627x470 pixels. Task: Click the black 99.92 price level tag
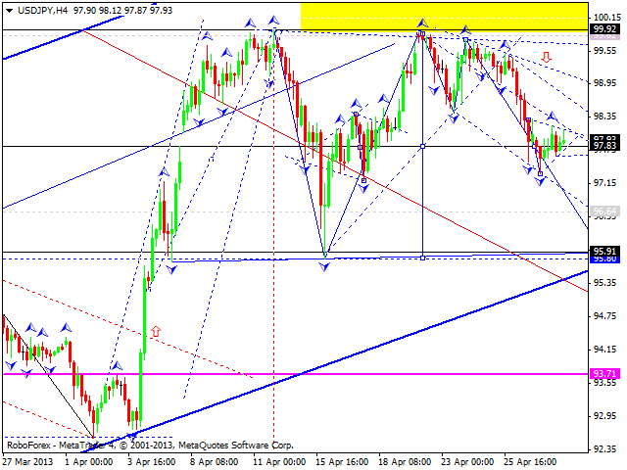pos(604,29)
